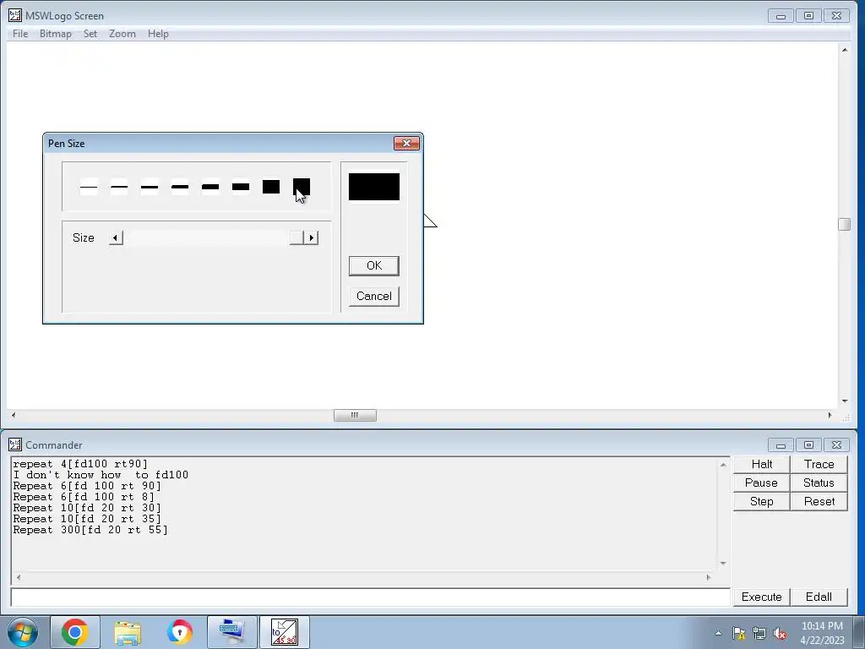Click the MSWLogo Screen title bar icon
The image size is (865, 649).
coord(15,16)
